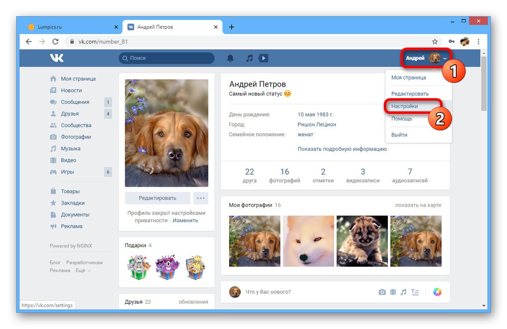507x329 pixels.
Task: Expand the Андрей account dropdown arrow
Action: 445,58
